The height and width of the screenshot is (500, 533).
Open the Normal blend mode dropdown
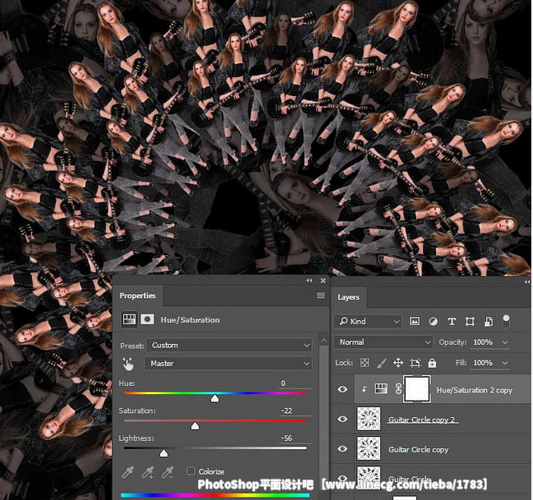[x=384, y=342]
